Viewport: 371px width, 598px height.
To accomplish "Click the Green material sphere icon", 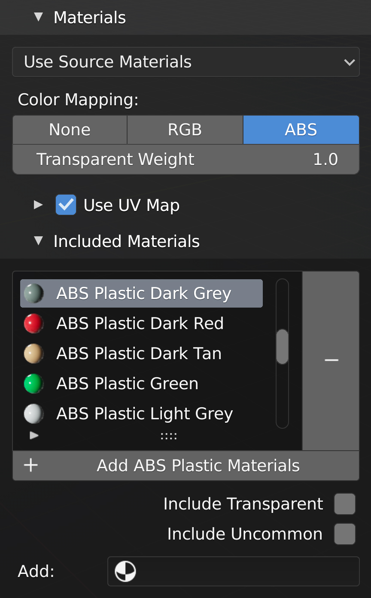I will (33, 384).
